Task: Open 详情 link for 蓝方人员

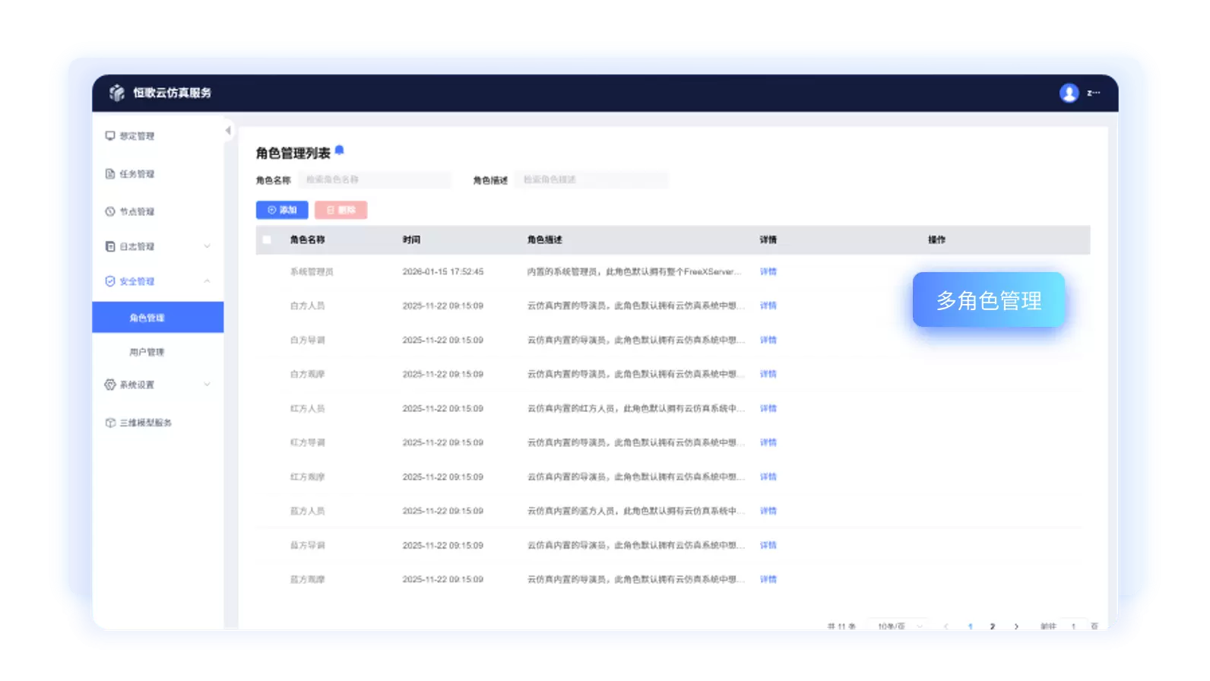Action: point(768,511)
